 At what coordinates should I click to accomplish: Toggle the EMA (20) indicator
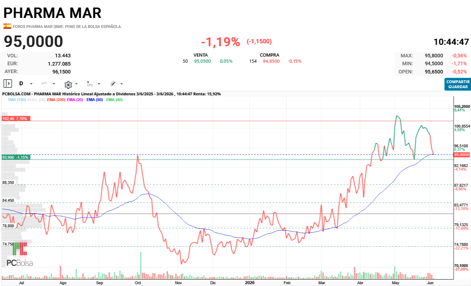75,100
